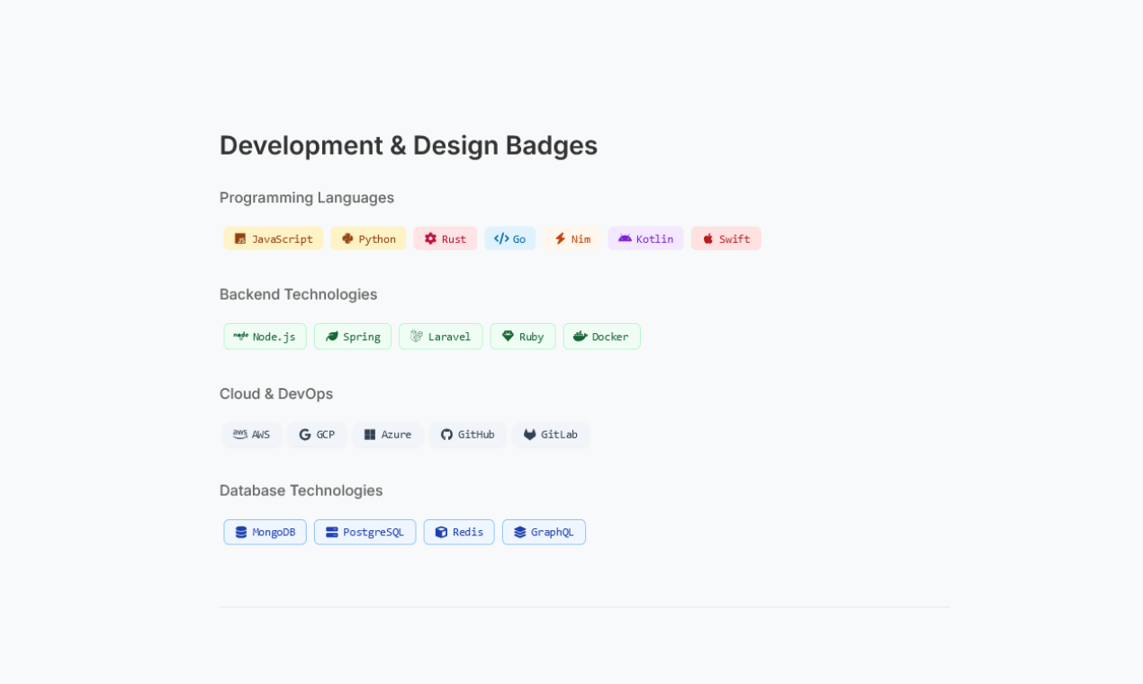The image size is (1143, 684).
Task: Click the Swift apple icon
Action: click(x=708, y=238)
